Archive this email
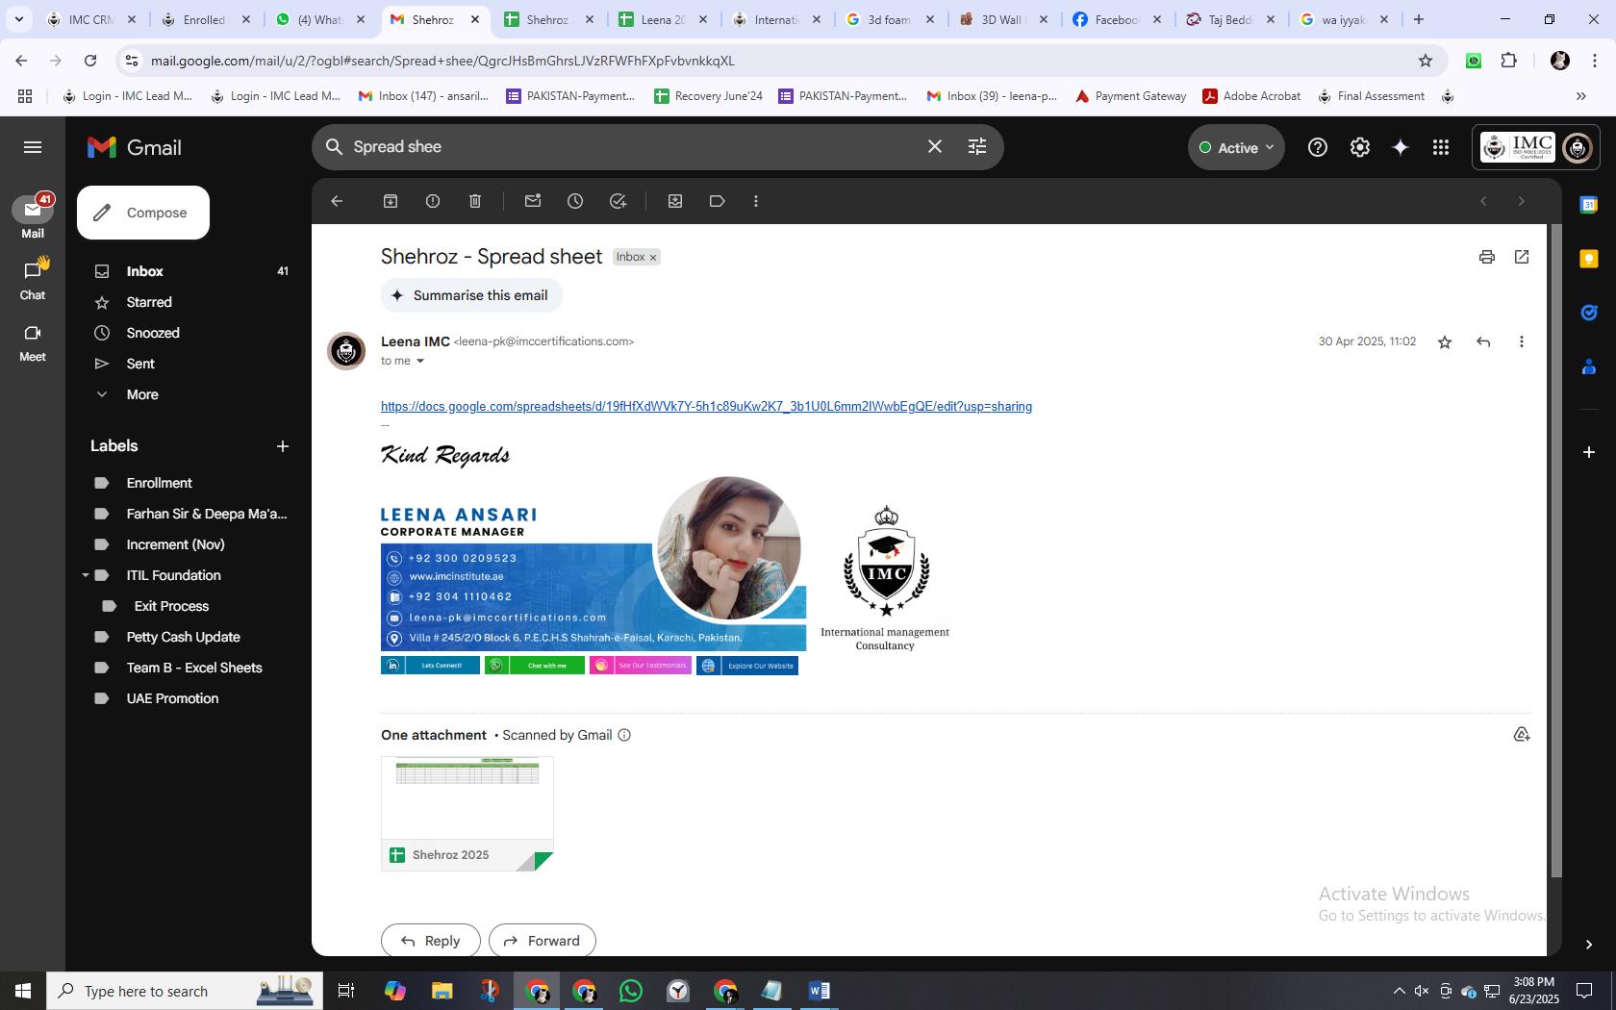 391,201
